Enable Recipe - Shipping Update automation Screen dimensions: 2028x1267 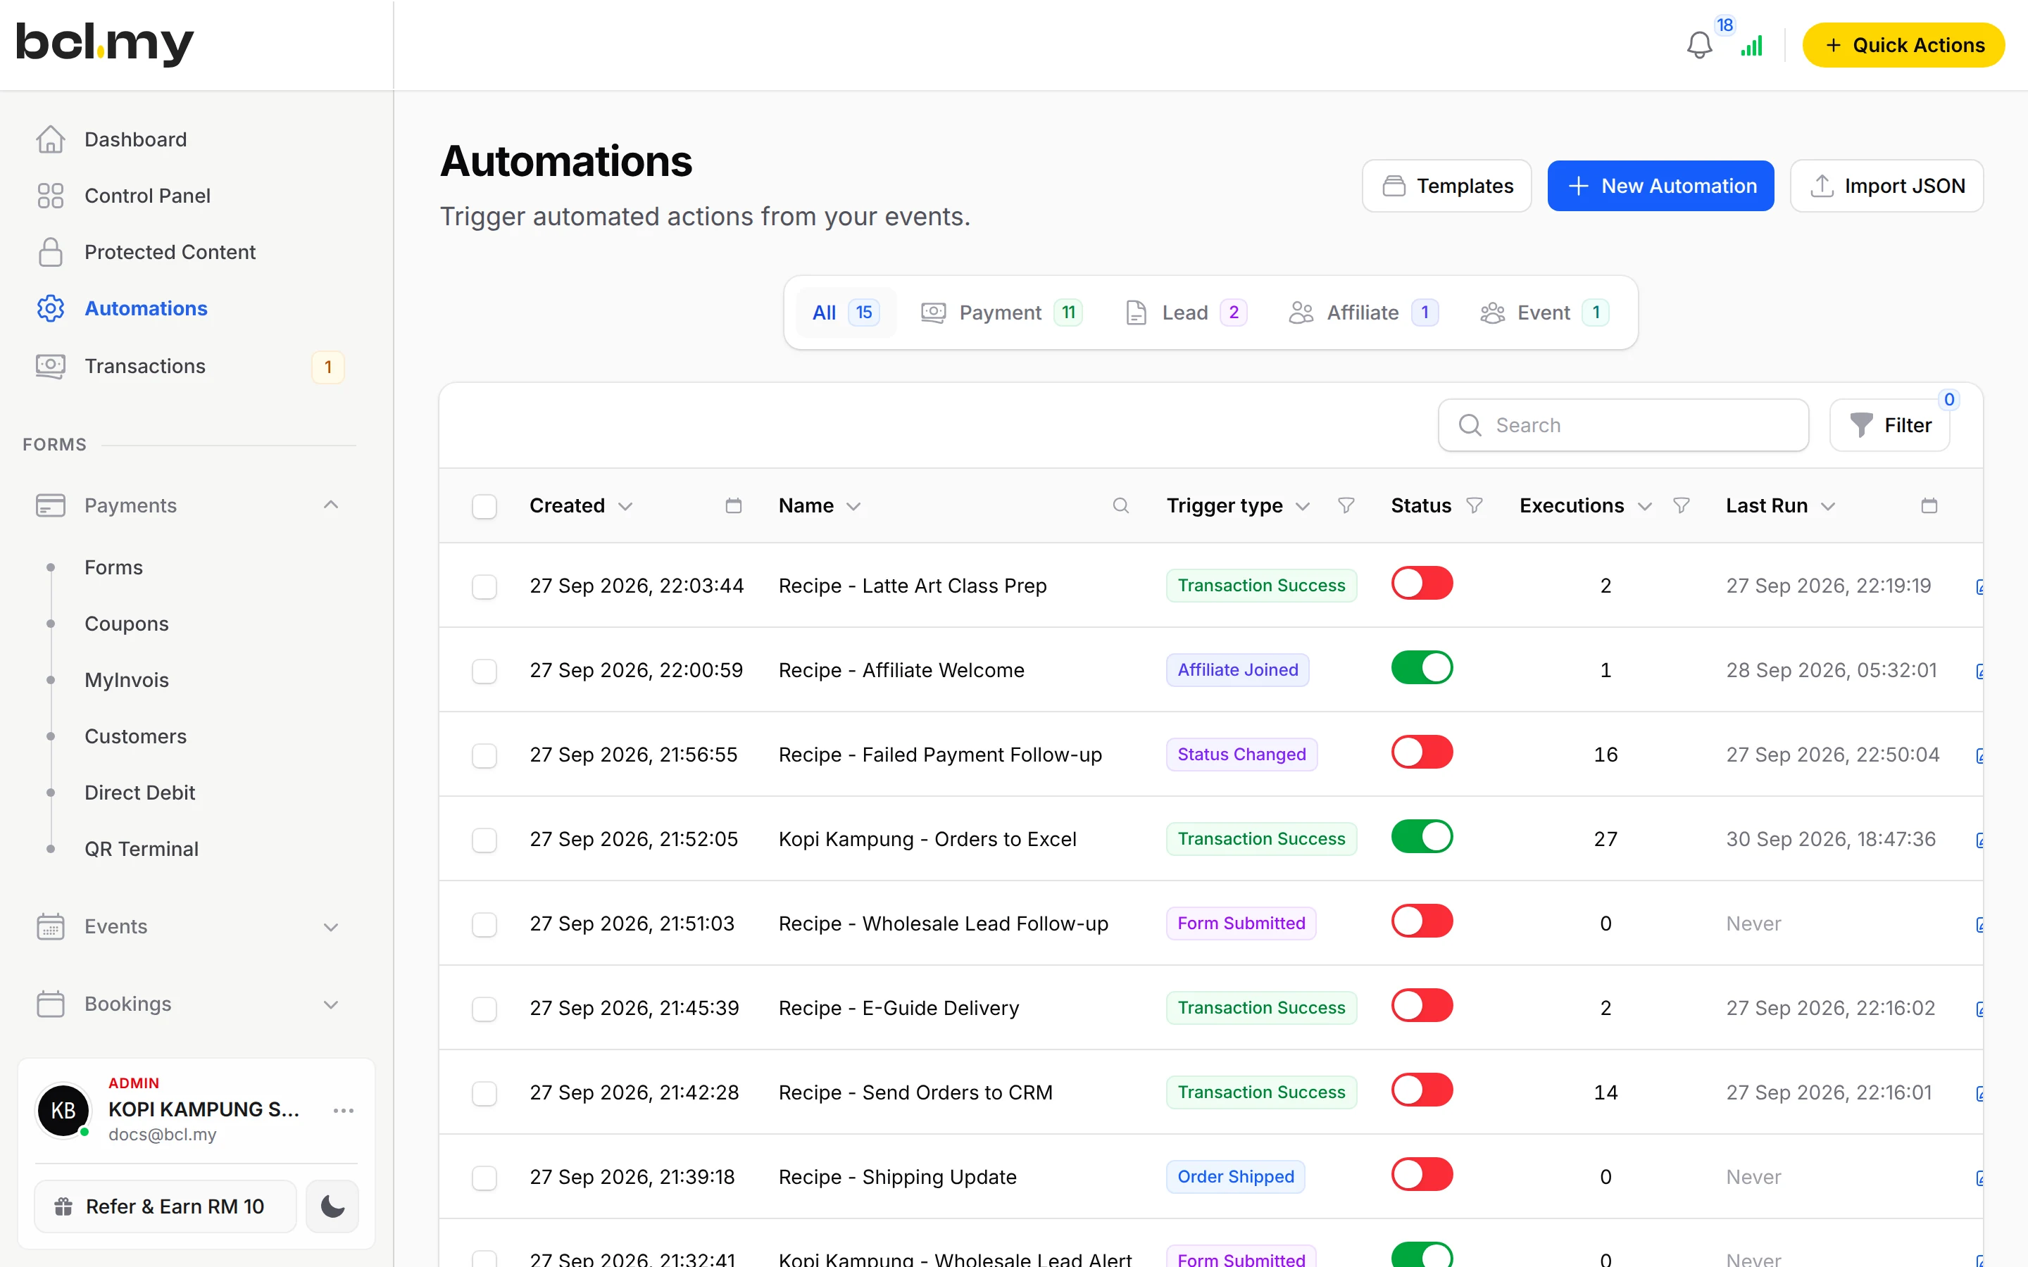[1421, 1175]
